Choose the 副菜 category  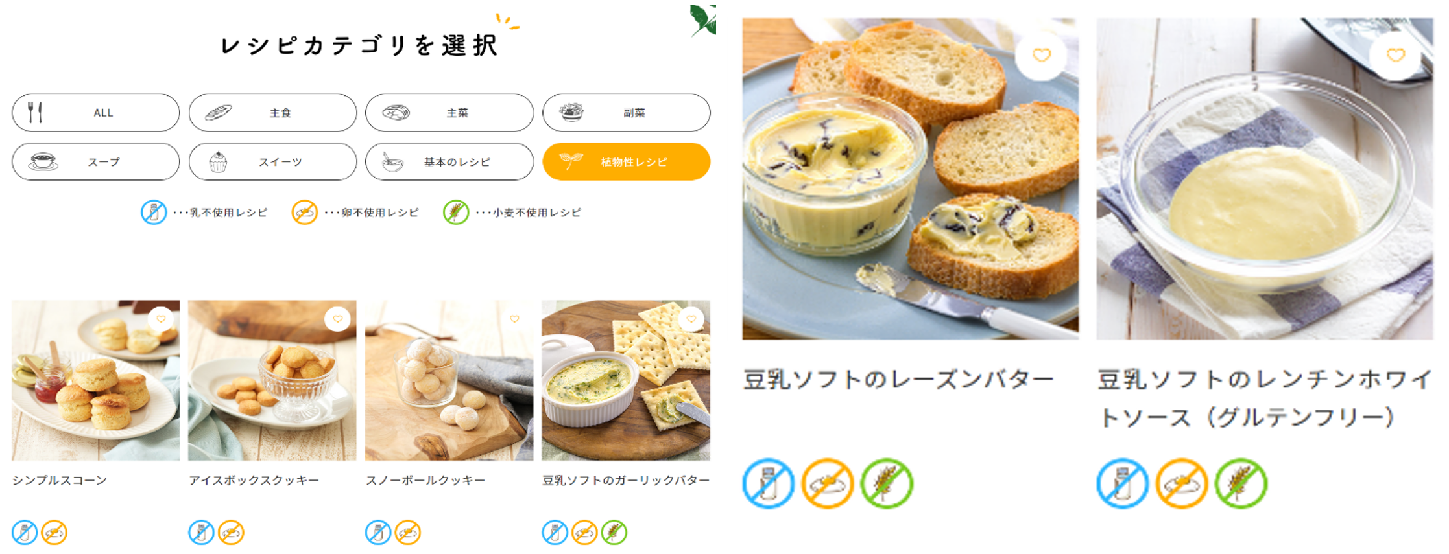pos(627,113)
